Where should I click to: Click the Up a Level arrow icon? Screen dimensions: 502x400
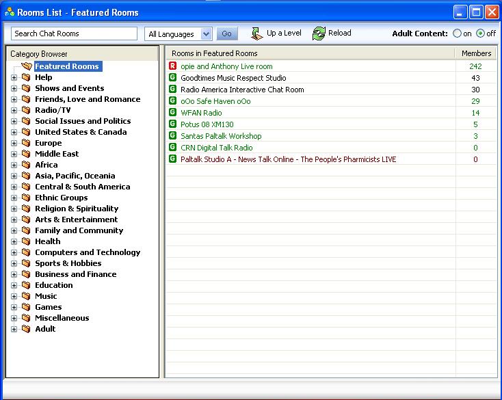point(256,34)
